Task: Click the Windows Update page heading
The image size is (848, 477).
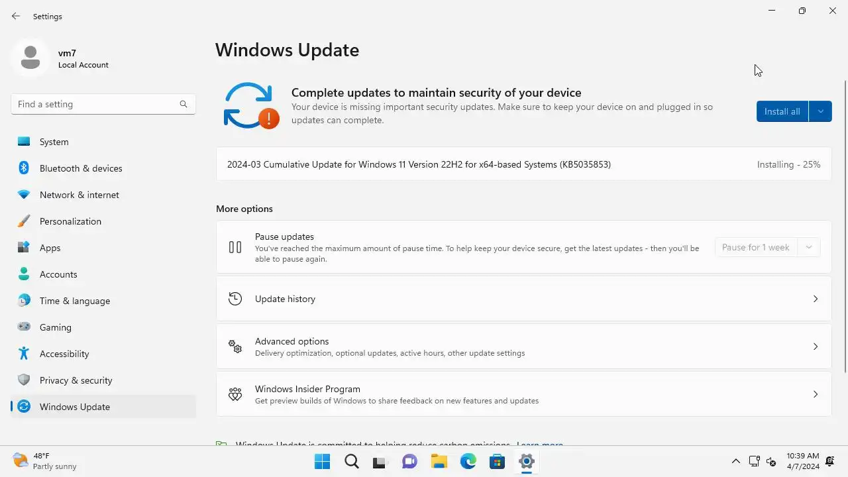Action: pyautogui.click(x=287, y=50)
